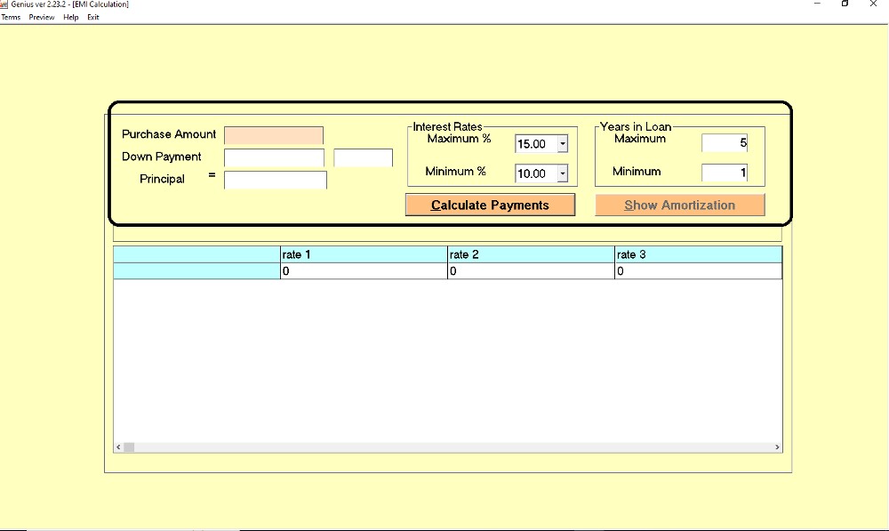Open the Preview menu
The image size is (889, 531).
[41, 17]
